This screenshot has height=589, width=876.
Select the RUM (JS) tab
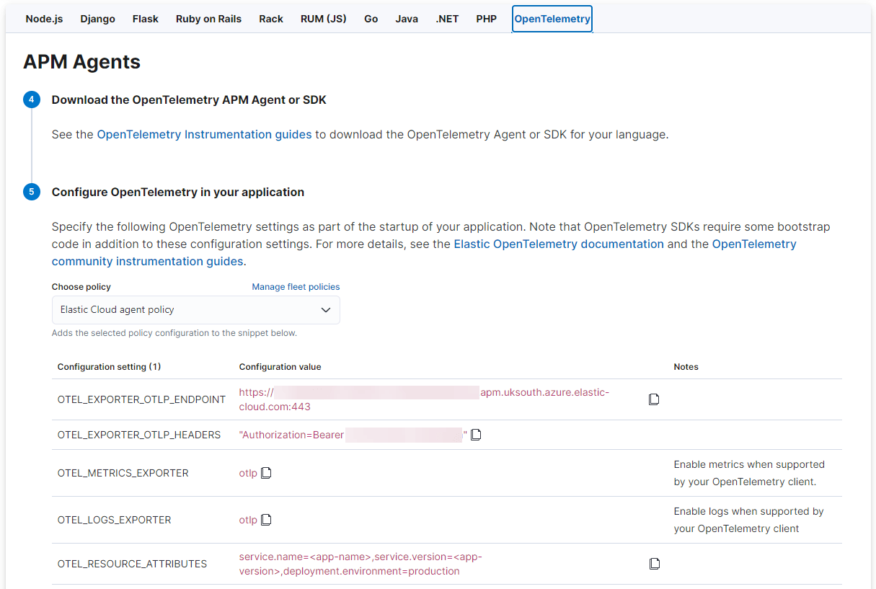point(323,19)
